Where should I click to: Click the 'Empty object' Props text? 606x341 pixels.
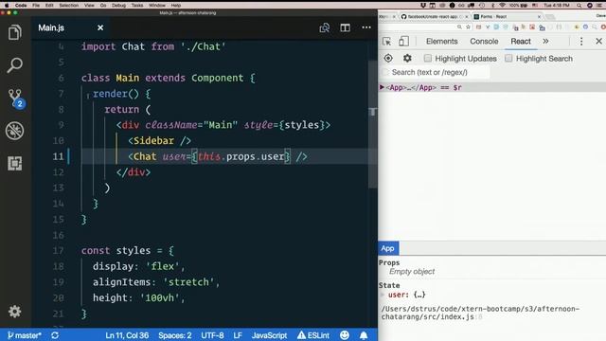point(412,272)
